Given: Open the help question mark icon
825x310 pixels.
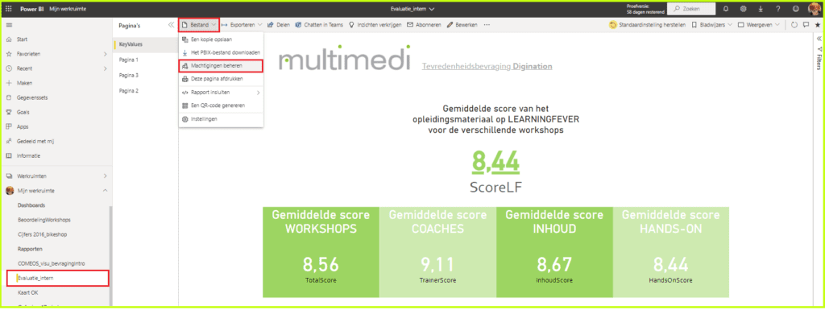Looking at the screenshot, I should (777, 9).
